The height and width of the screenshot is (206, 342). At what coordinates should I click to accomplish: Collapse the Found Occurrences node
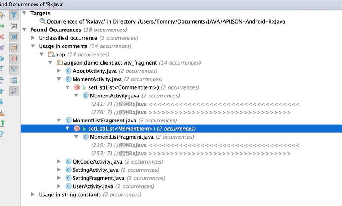click(x=25, y=30)
